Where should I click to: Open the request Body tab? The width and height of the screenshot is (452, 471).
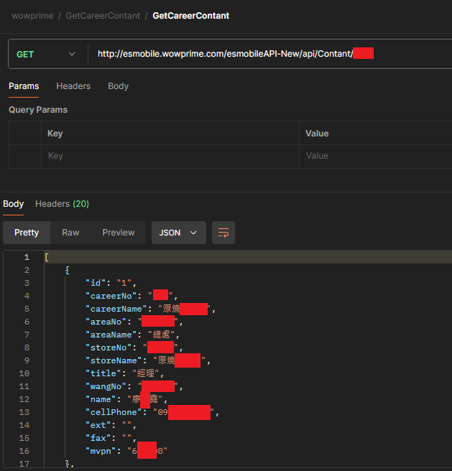tap(118, 86)
